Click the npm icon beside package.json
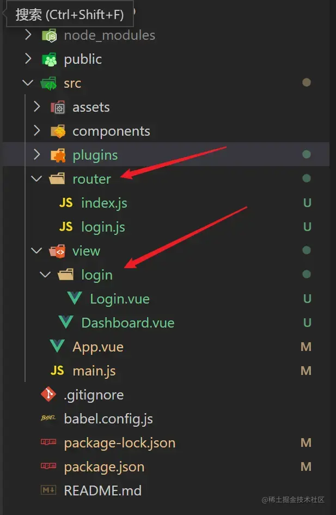 tap(48, 466)
